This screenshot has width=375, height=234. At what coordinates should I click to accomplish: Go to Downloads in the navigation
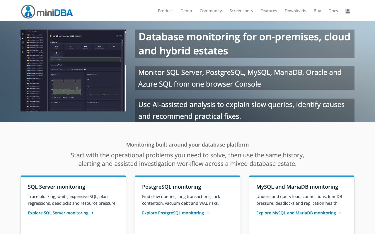(295, 11)
